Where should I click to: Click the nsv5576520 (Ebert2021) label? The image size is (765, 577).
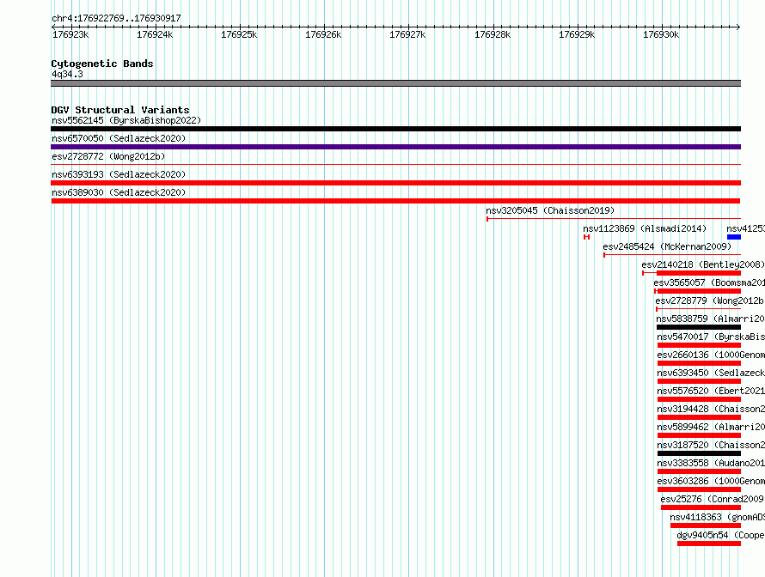pos(711,391)
